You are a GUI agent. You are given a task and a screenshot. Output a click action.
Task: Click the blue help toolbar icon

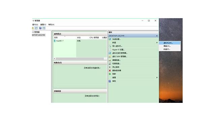pos(40,28)
